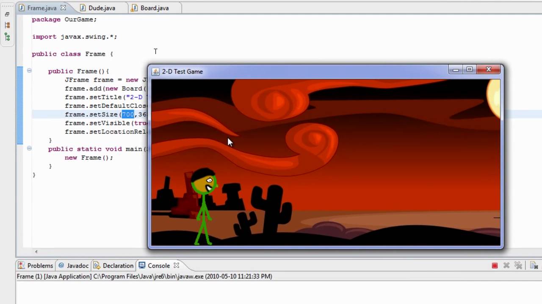Close the Console view tab
The width and height of the screenshot is (542, 304).
pyautogui.click(x=177, y=266)
